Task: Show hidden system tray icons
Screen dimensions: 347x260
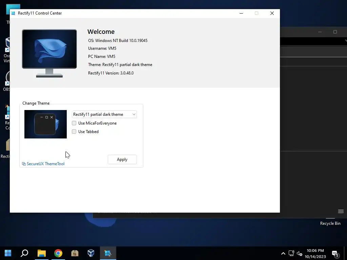Action: (283, 253)
